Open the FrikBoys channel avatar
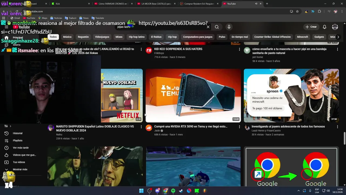This screenshot has height=195, width=346. (x=149, y=50)
